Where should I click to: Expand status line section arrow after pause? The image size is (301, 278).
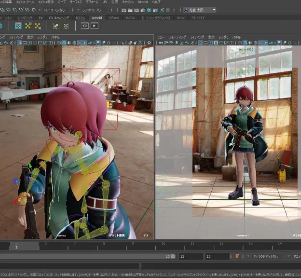point(174,10)
